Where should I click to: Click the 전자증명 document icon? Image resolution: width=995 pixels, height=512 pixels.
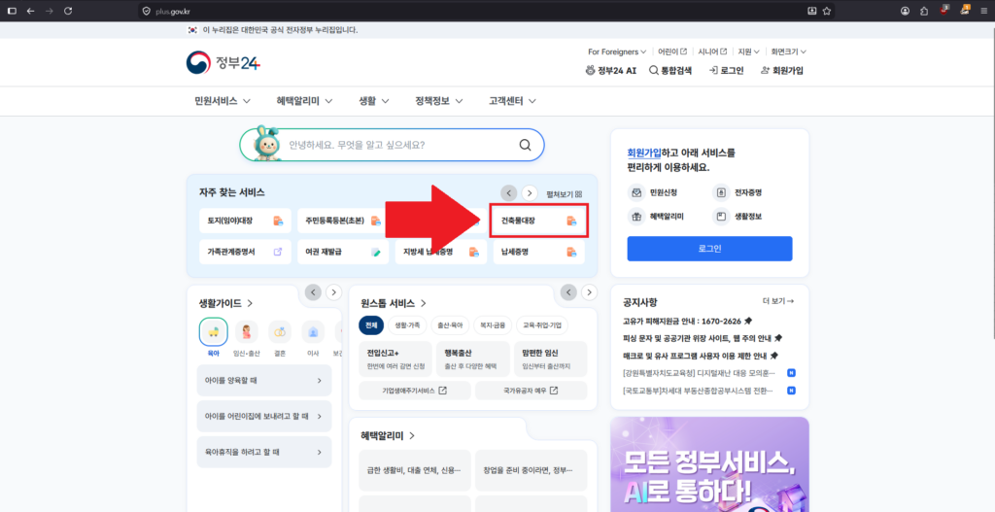721,192
